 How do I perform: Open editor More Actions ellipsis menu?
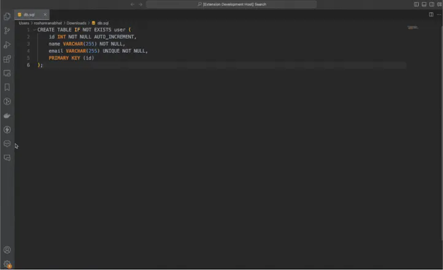[439, 14]
